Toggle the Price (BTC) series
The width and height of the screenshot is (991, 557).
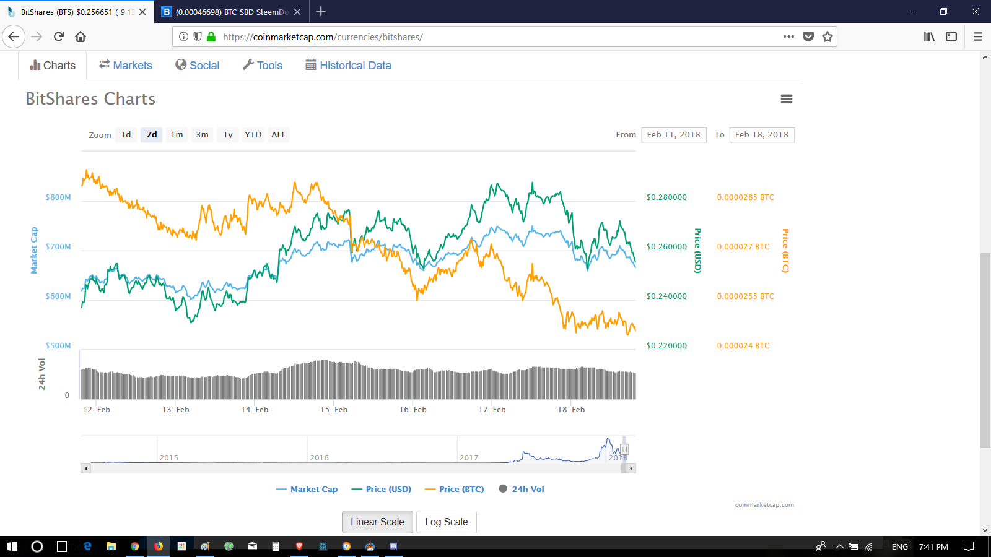tap(455, 489)
